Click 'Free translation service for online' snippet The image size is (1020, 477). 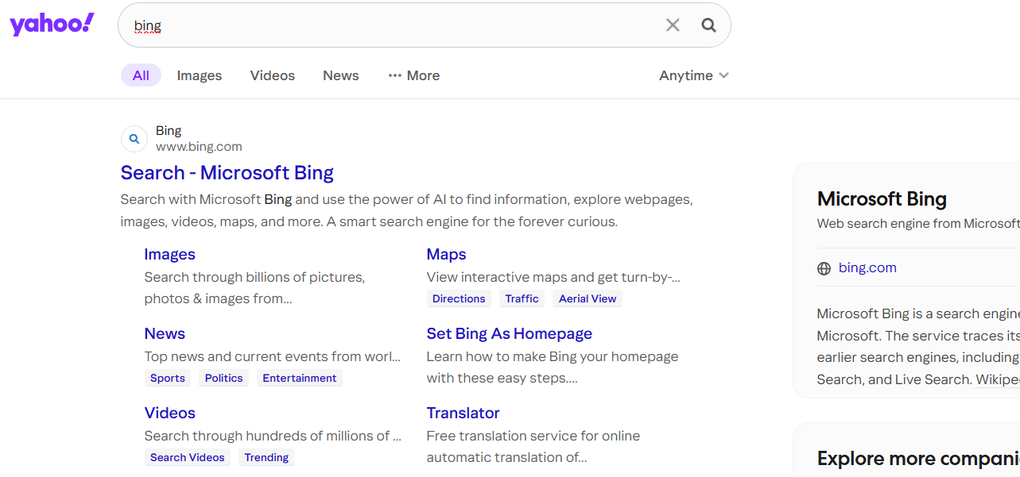click(533, 447)
